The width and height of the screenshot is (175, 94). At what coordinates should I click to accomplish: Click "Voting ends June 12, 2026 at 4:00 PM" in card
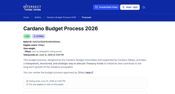pos(47,81)
